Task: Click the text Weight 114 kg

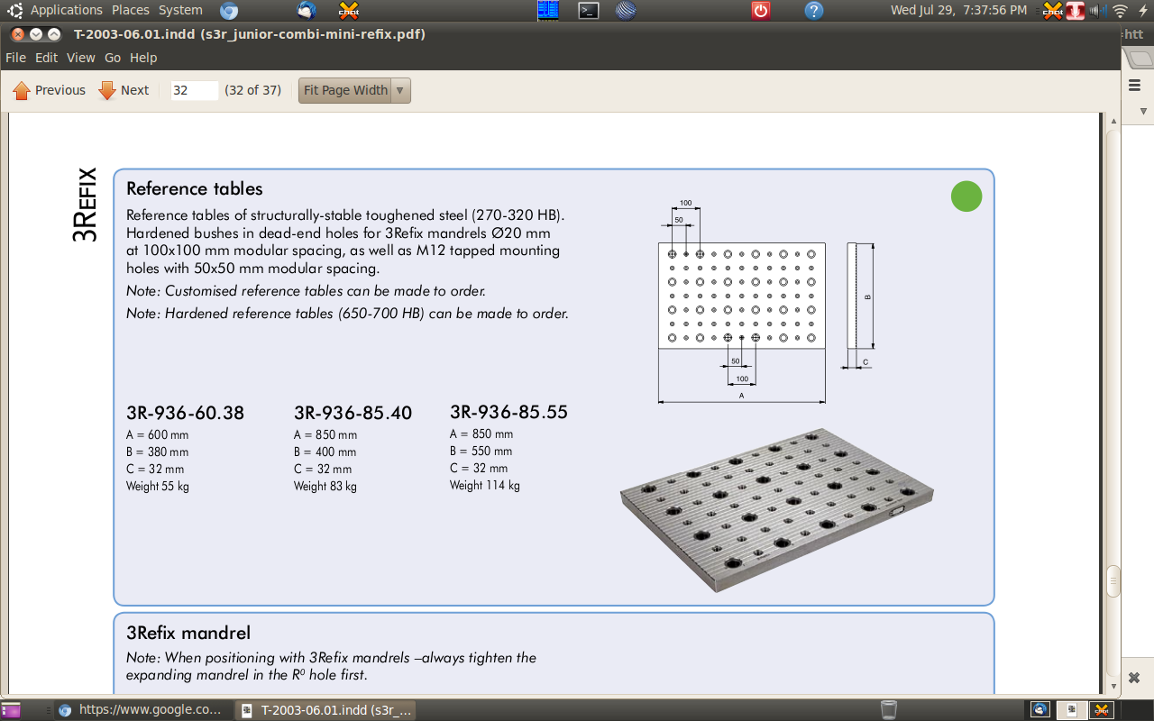Action: coord(485,485)
